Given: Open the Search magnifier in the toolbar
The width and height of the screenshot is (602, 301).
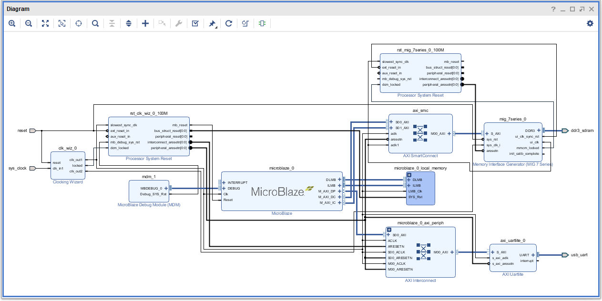Looking at the screenshot, I should pos(95,23).
